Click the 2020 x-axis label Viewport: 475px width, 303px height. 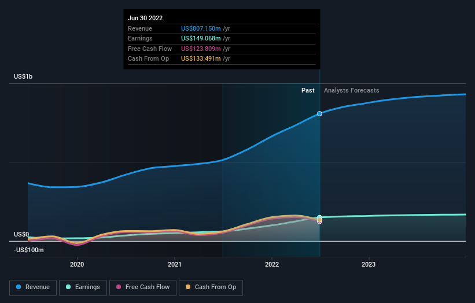77,264
